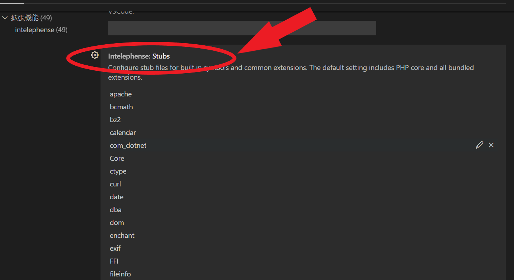Click the Intelephense: Stubs setting title
This screenshot has height=280, width=514.
click(x=139, y=56)
